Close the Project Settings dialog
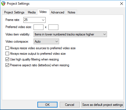 coord(122,4)
